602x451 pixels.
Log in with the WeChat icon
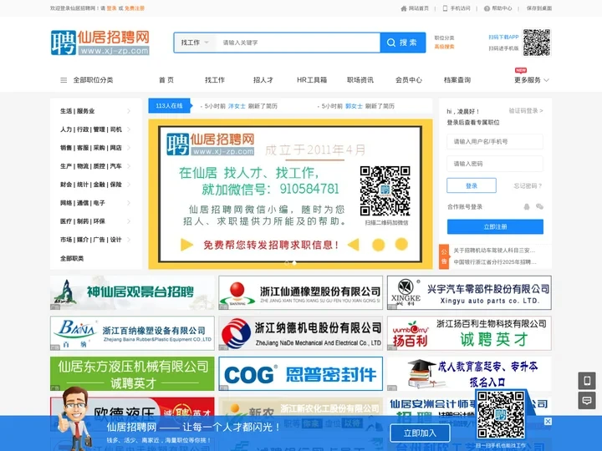[x=539, y=207]
